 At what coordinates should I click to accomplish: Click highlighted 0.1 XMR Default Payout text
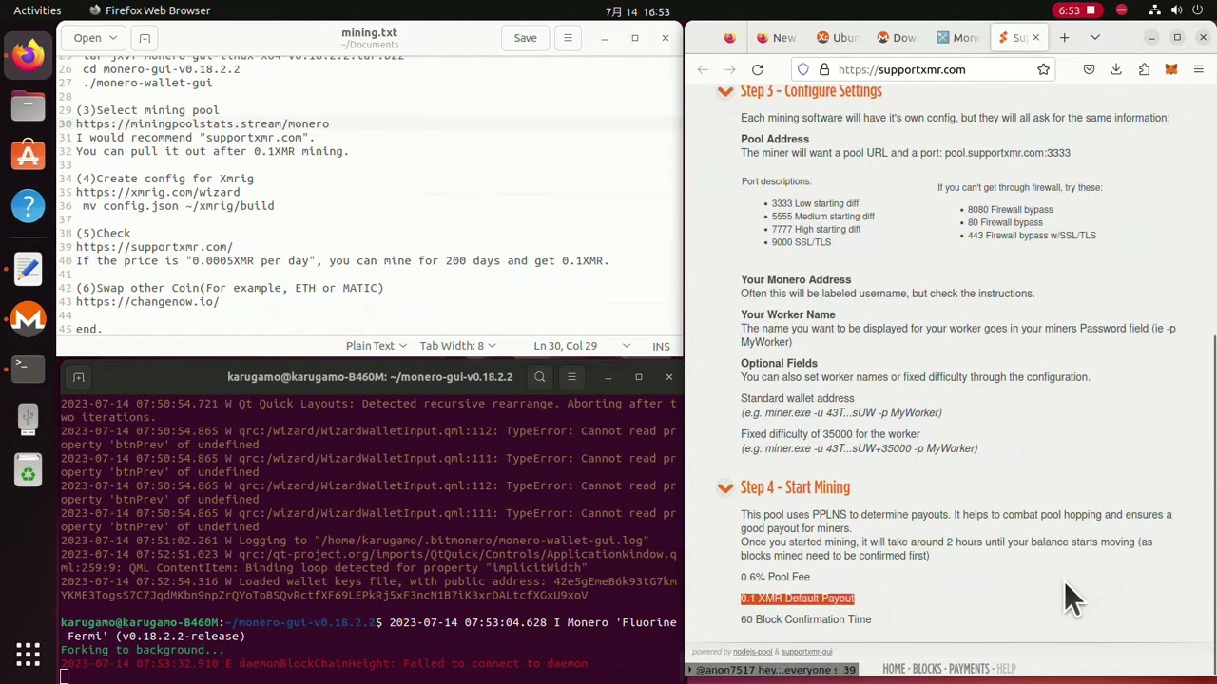[x=798, y=598]
